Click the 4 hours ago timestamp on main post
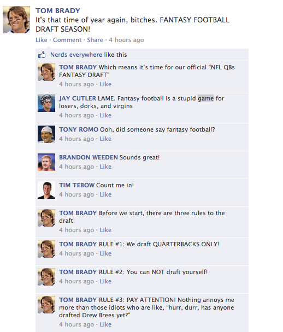283x332 pixels. point(126,40)
